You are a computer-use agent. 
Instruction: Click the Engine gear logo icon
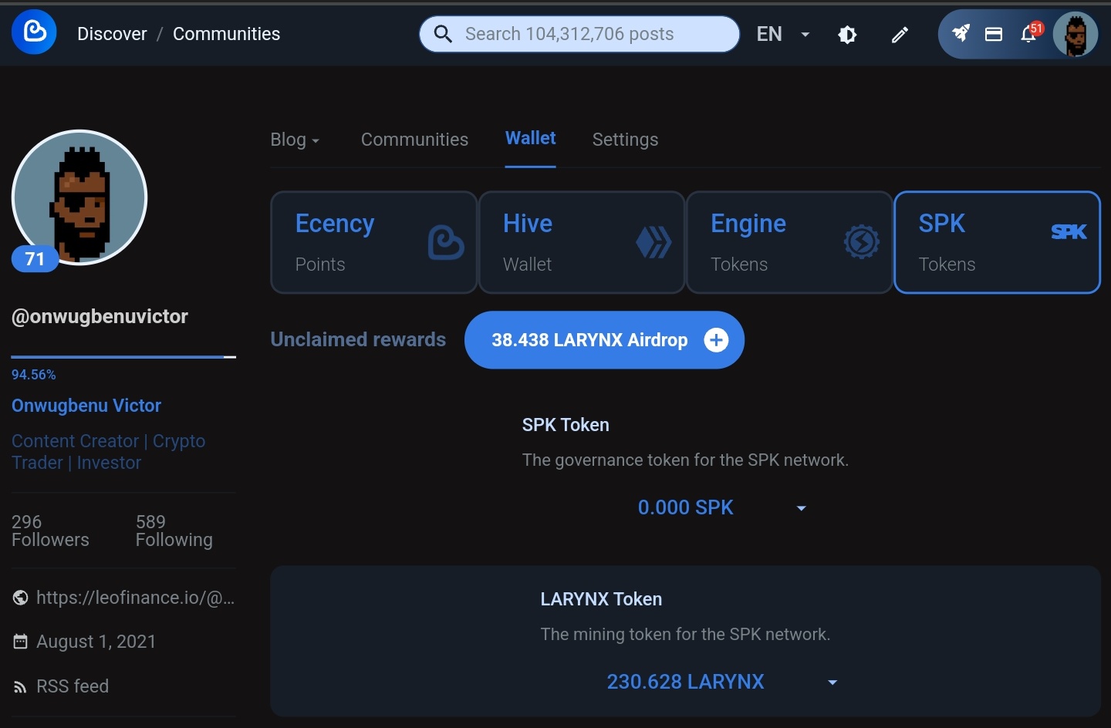tap(861, 242)
